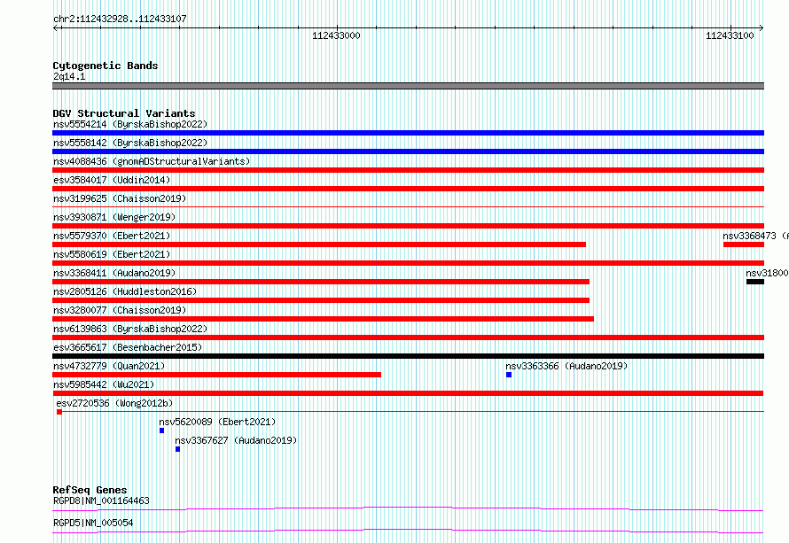Open nsv3280077 (Chaisson2019) label
This screenshot has height=543, width=789.
pos(120,310)
